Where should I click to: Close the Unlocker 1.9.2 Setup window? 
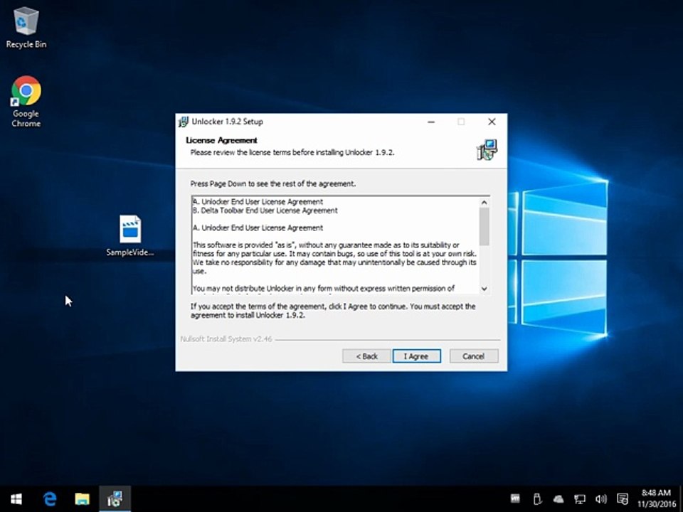(492, 122)
